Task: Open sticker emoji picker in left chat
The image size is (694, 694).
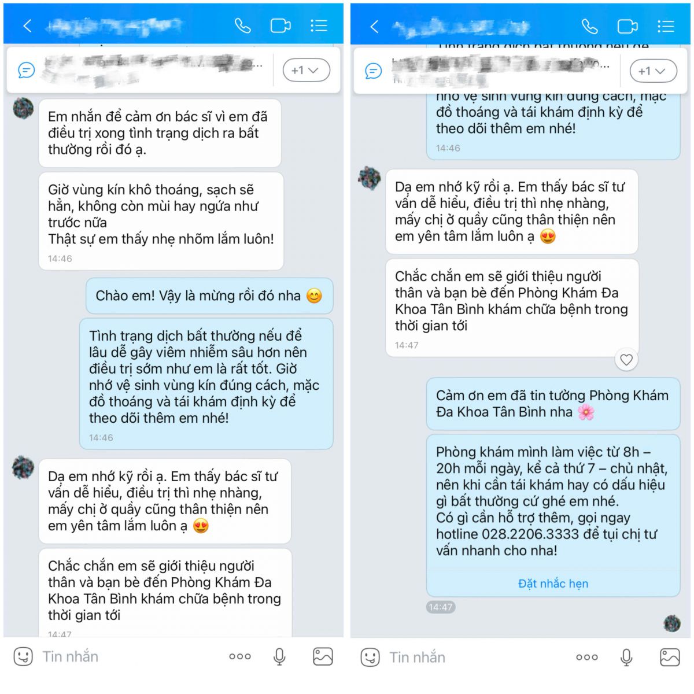Action: tap(23, 656)
